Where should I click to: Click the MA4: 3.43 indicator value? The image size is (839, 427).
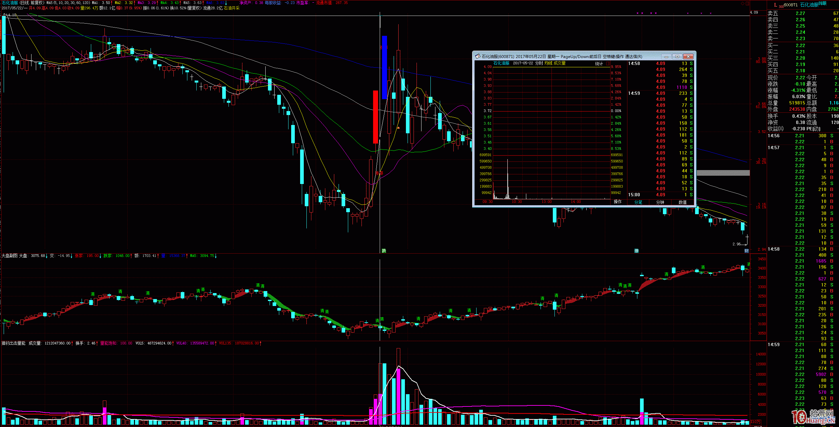[x=170, y=3]
